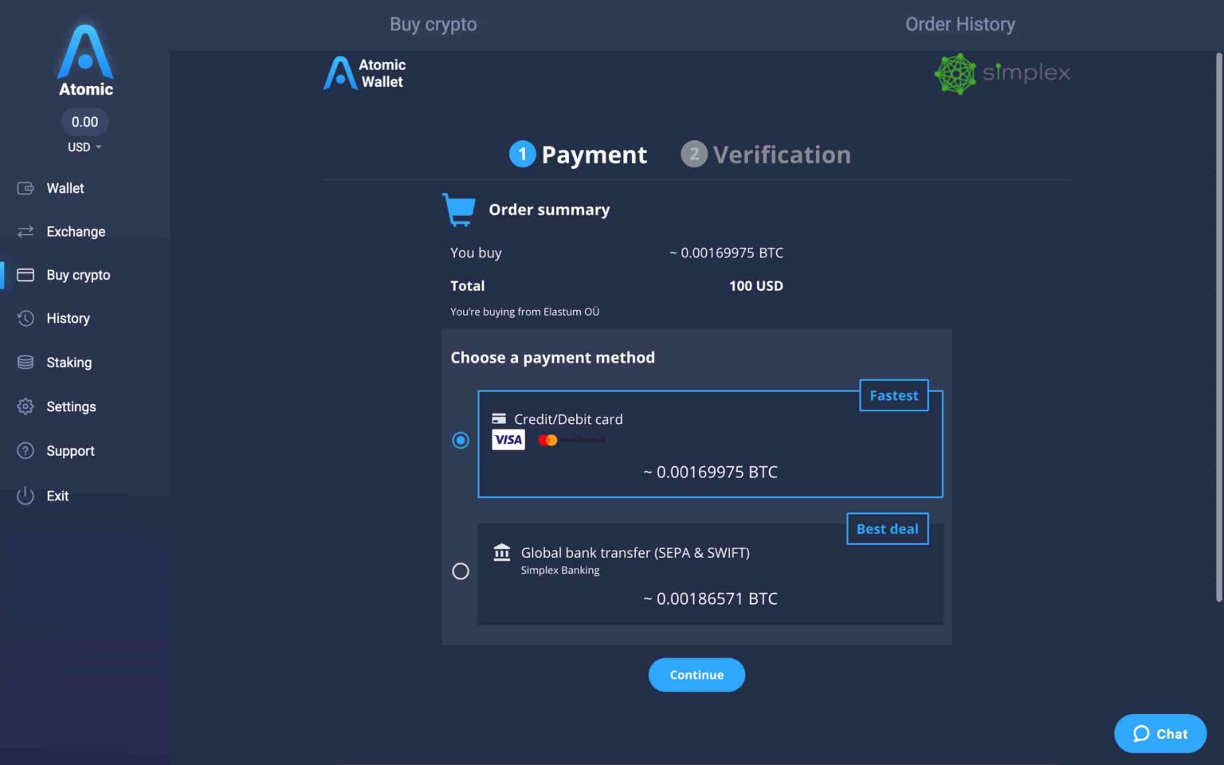1224x765 pixels.
Task: Switch to the Order History tab
Action: coord(960,24)
